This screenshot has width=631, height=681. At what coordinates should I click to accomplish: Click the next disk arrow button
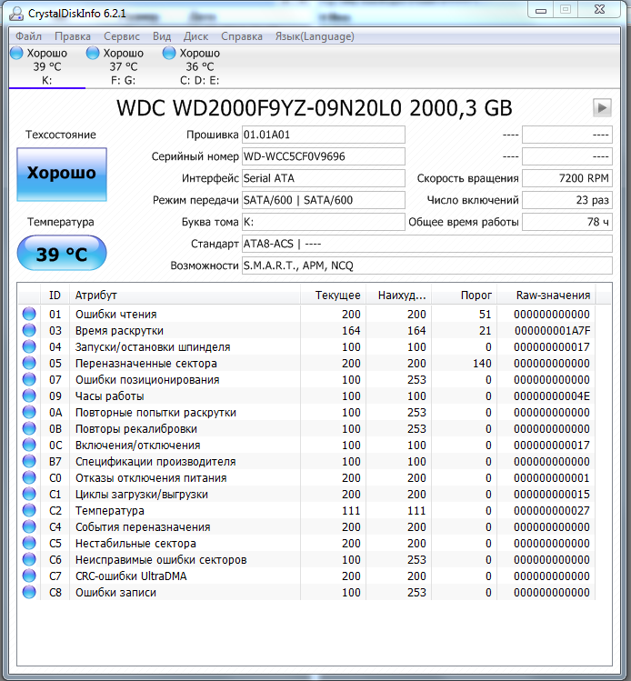click(x=602, y=107)
